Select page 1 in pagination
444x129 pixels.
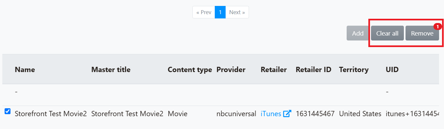[220, 12]
